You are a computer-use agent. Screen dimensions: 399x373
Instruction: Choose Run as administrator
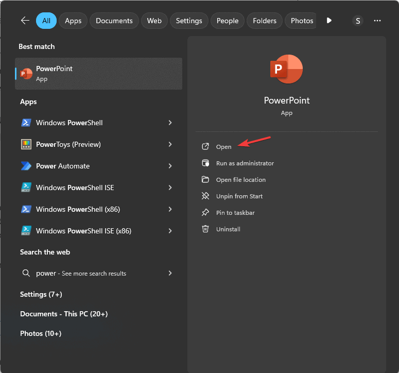pos(245,163)
